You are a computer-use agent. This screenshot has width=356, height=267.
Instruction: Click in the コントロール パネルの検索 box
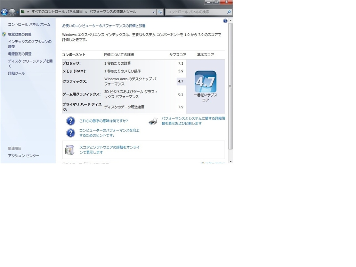[196, 12]
